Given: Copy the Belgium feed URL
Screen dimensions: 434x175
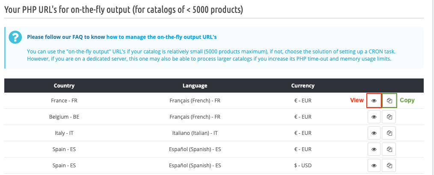Looking at the screenshot, I should point(389,117).
